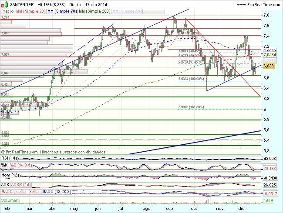Click the candlestick chart icon beside SANTANDER

pyautogui.click(x=5, y=5)
